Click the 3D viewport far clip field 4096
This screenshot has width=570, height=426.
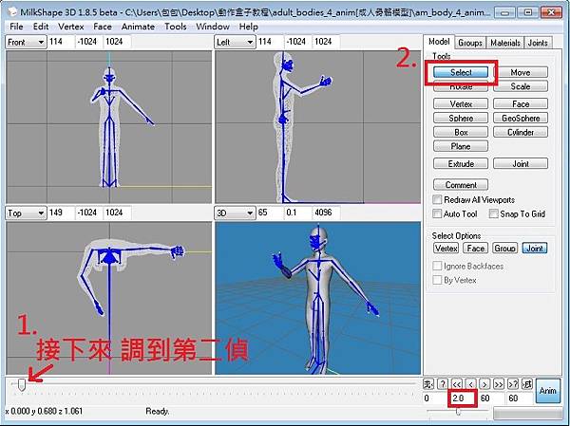click(326, 213)
